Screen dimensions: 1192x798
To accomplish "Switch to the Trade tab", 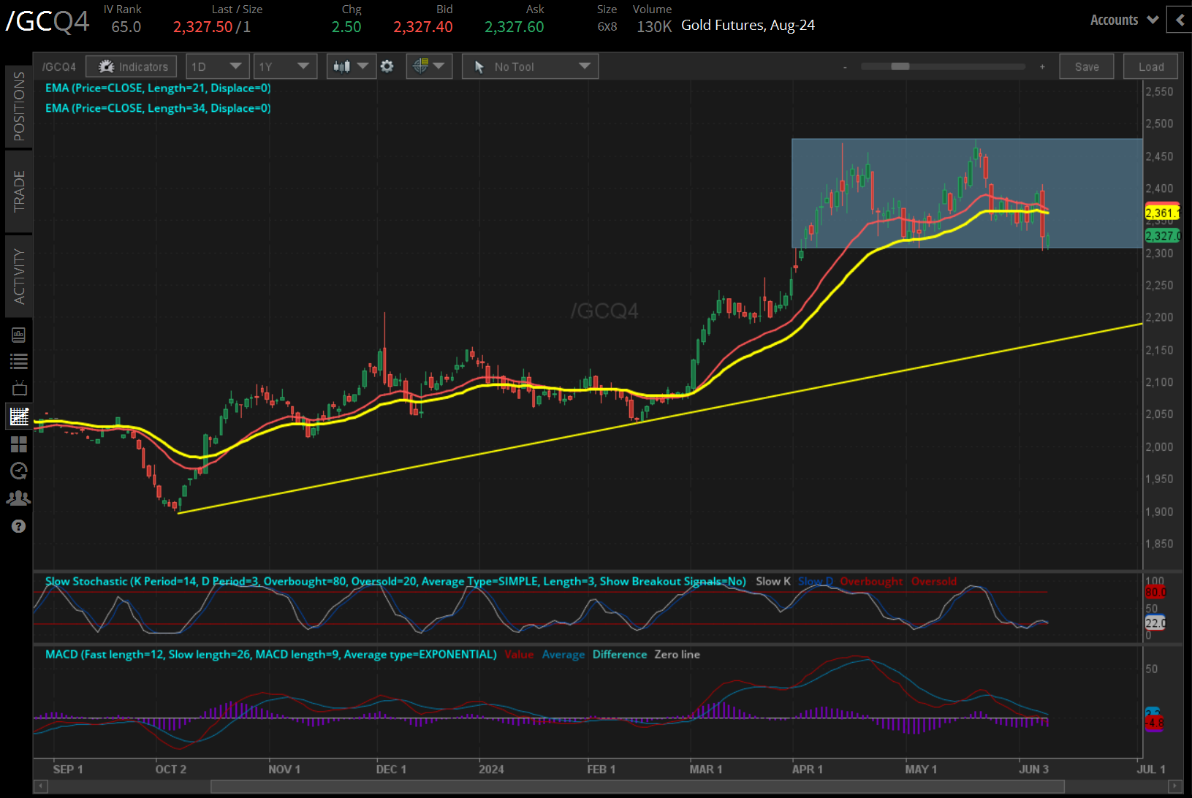I will click(x=19, y=191).
